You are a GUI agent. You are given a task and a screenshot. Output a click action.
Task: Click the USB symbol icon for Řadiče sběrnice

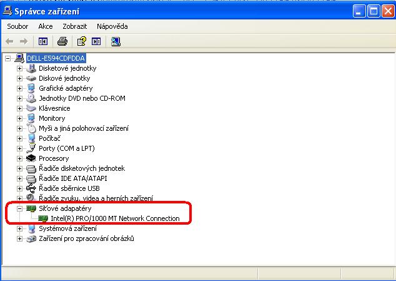[31, 188]
